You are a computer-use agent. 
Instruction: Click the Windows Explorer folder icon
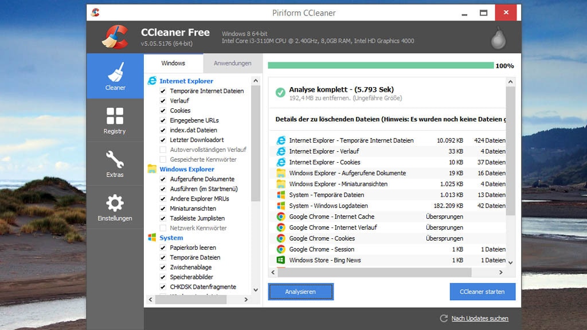[152, 169]
